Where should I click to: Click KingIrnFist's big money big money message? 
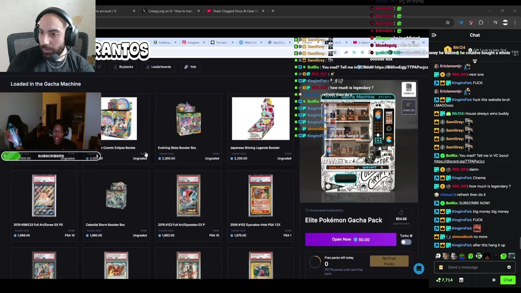coord(472,212)
